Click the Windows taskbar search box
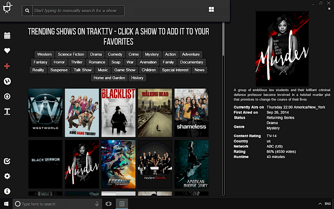Screen dimensions: 334x209 57,204
